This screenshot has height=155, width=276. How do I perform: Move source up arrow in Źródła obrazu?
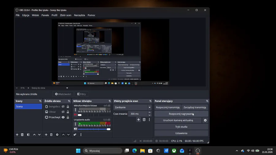point(63,134)
